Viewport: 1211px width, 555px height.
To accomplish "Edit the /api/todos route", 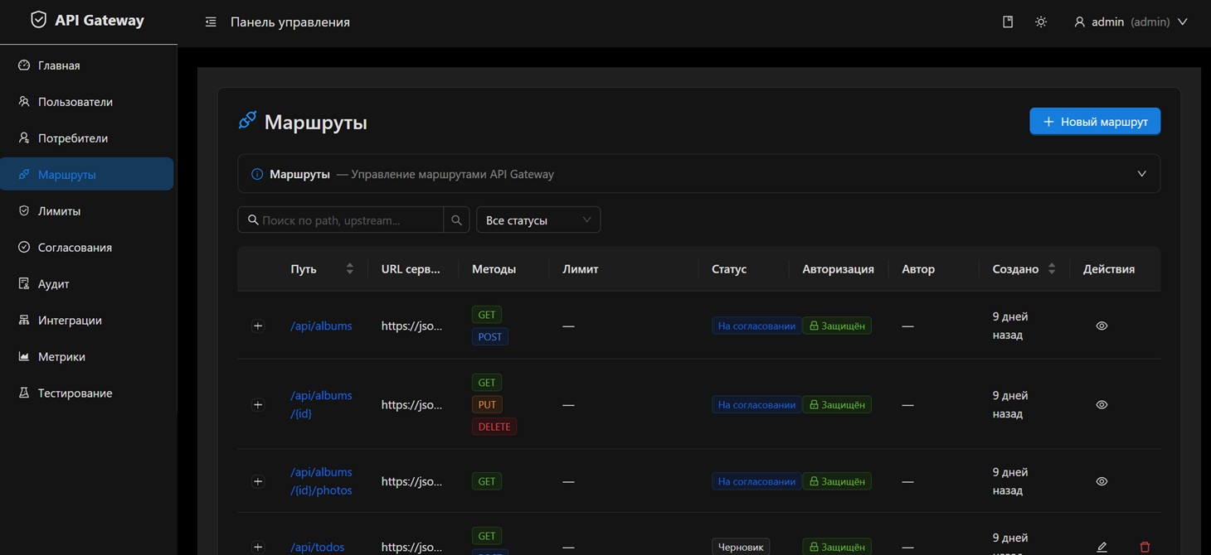I will [1102, 545].
